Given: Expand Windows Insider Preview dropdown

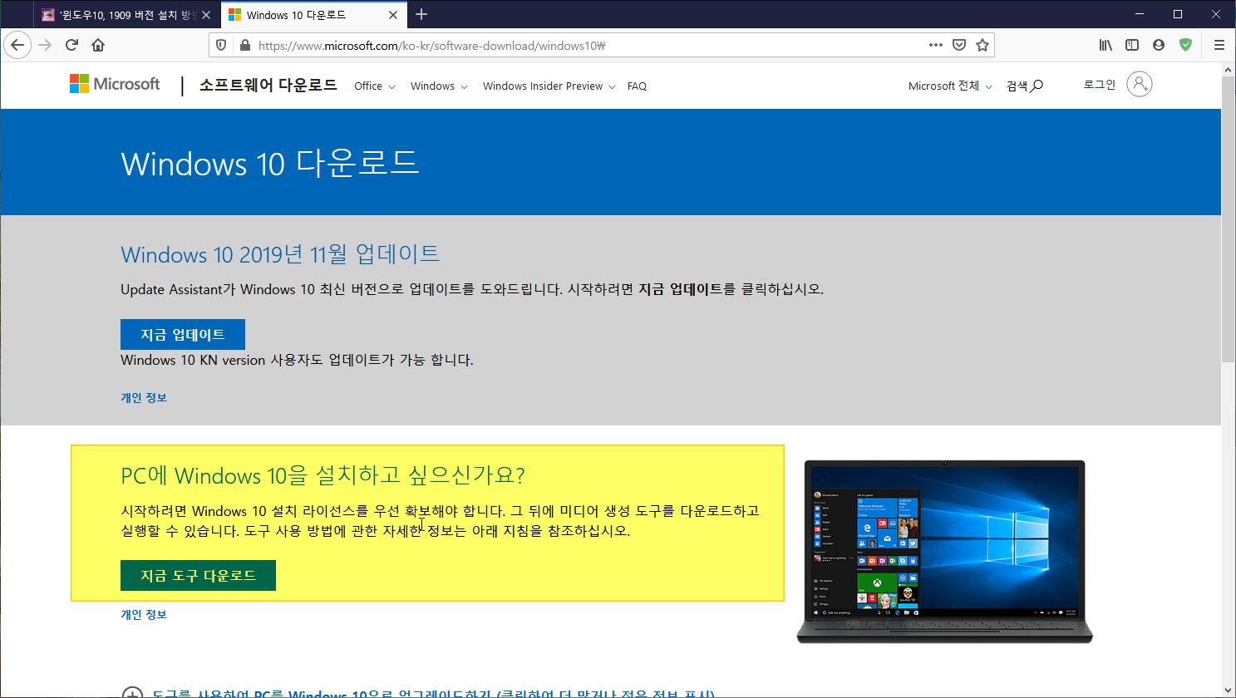Looking at the screenshot, I should [x=549, y=86].
